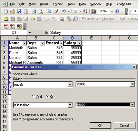Click the Create PDF and Send for Review icon
Viewport: 138px width, 131px height.
coord(19,26)
